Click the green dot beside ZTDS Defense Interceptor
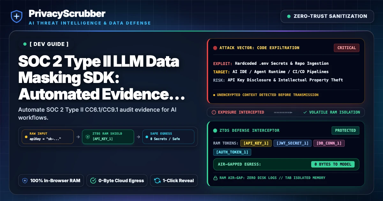Image resolution: width=383 pixels, height=201 pixels. coord(215,130)
